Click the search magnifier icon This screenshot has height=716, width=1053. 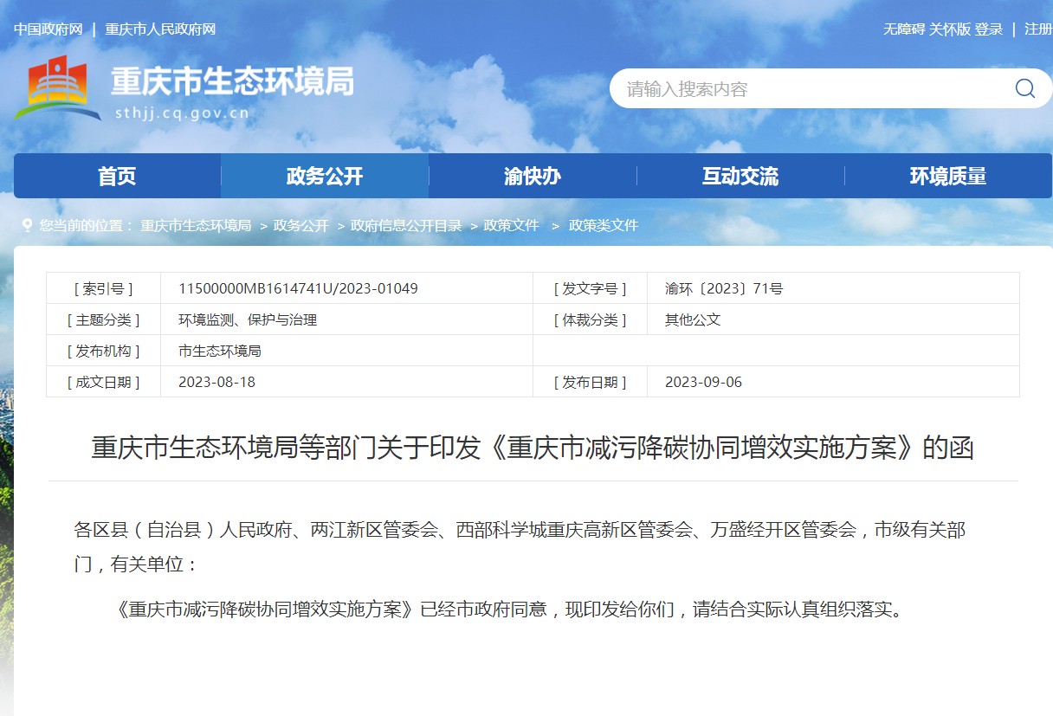(x=1025, y=87)
